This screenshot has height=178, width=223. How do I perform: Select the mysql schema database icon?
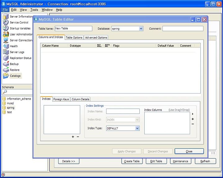tap(4, 103)
